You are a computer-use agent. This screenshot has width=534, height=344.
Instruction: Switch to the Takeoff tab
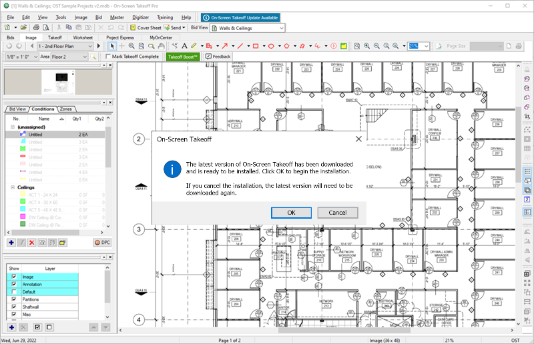tap(55, 37)
